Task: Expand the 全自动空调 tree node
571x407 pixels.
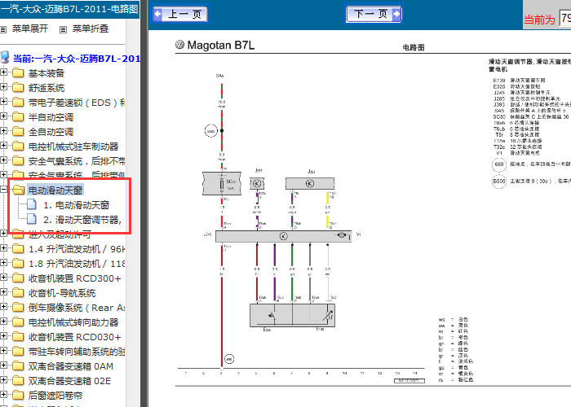Action: pyautogui.click(x=3, y=131)
